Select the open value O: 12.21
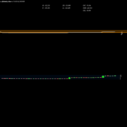 [46, 6]
